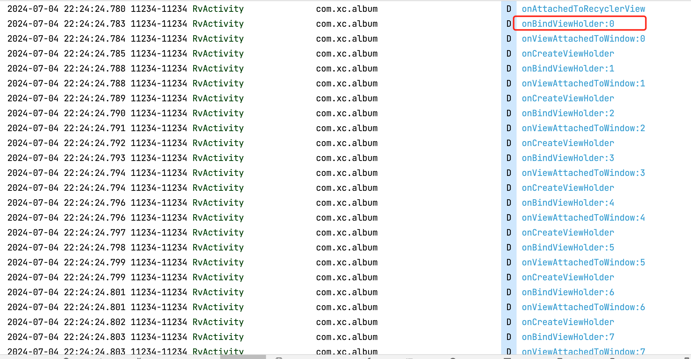Select the onViewAttachedToWindow:6 log message
Image resolution: width=691 pixels, height=359 pixels.
583,307
